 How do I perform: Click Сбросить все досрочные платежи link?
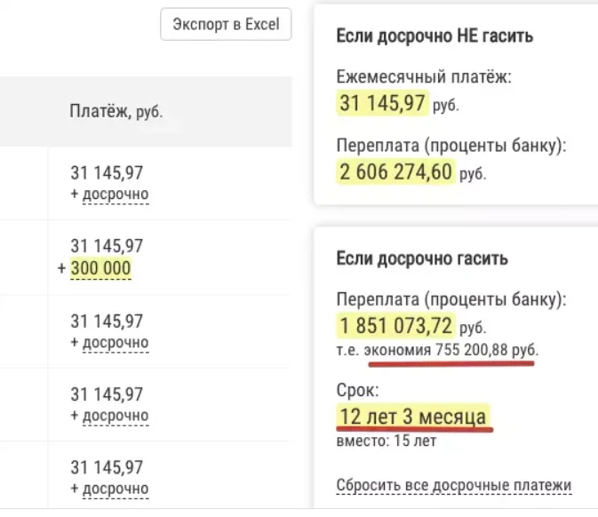454,485
